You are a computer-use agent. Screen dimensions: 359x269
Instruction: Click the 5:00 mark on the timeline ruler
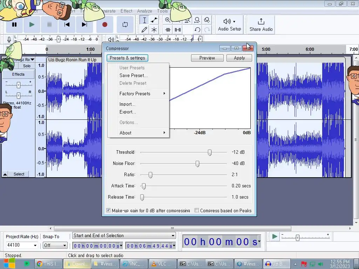point(266,49)
